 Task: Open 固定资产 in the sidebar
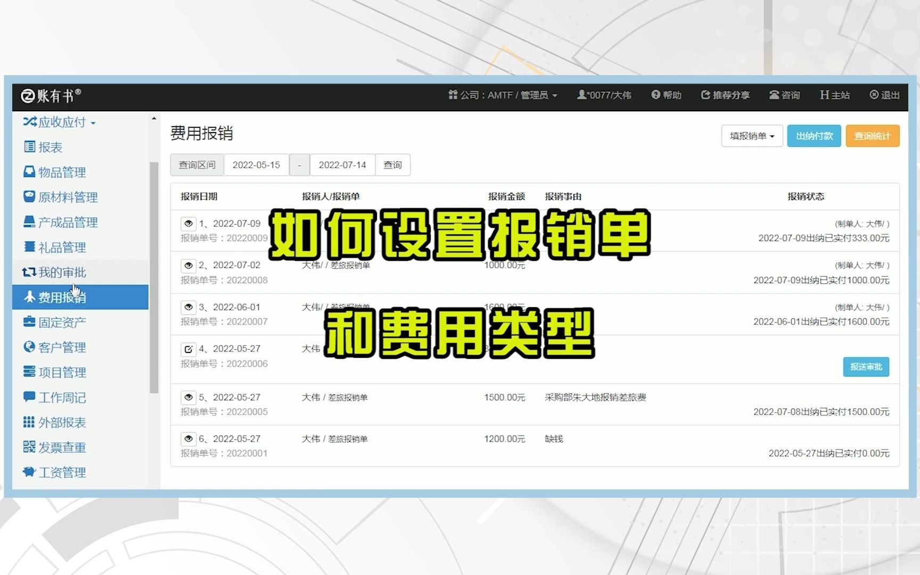(55, 323)
